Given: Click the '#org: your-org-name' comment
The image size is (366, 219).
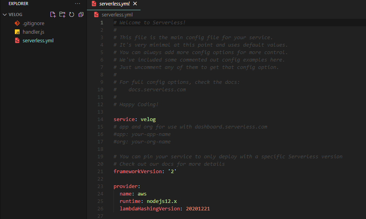Looking at the screenshot, I should tap(142, 142).
